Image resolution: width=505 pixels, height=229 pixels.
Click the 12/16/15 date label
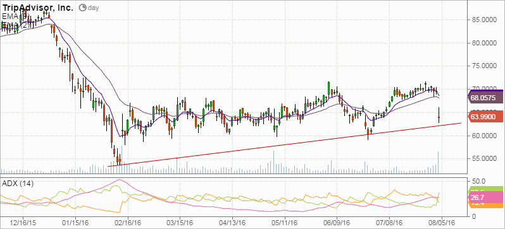(23, 222)
